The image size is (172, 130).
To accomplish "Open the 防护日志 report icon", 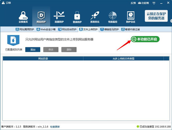I will pyautogui.click(x=131, y=17).
